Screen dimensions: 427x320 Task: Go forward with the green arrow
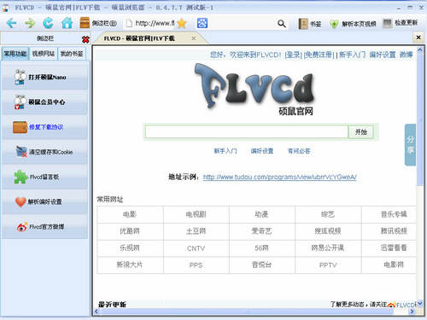click(30, 23)
